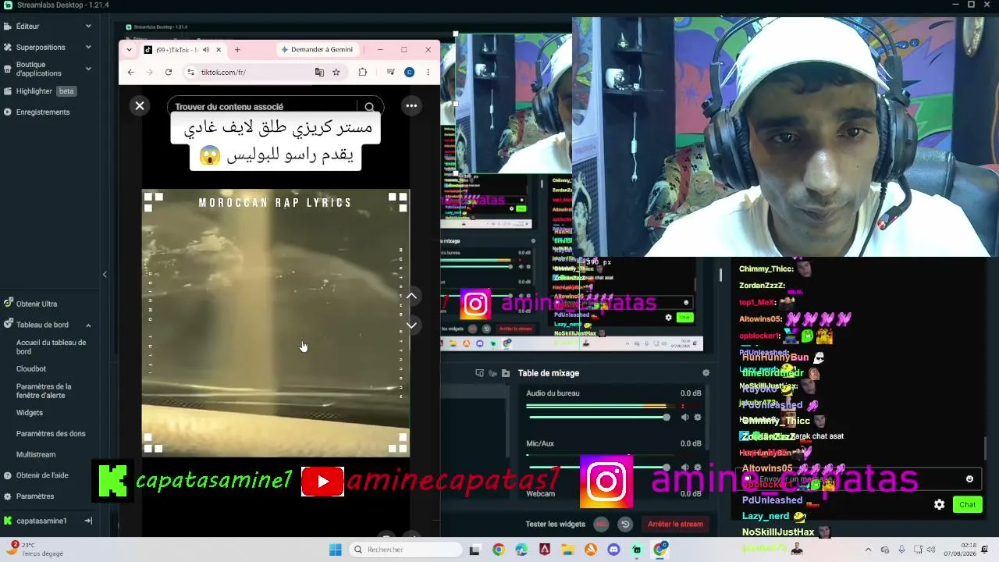Open Chrome media controls icon
The width and height of the screenshot is (999, 562).
point(391,73)
